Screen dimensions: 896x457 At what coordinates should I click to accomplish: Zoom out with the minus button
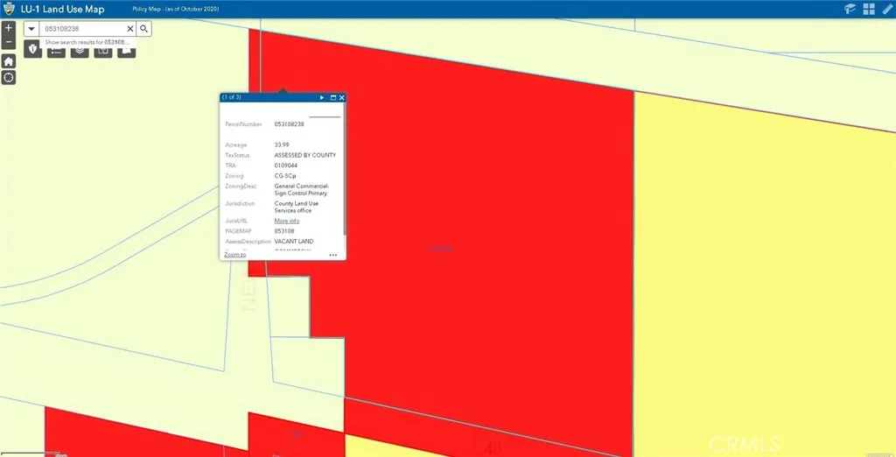9,42
